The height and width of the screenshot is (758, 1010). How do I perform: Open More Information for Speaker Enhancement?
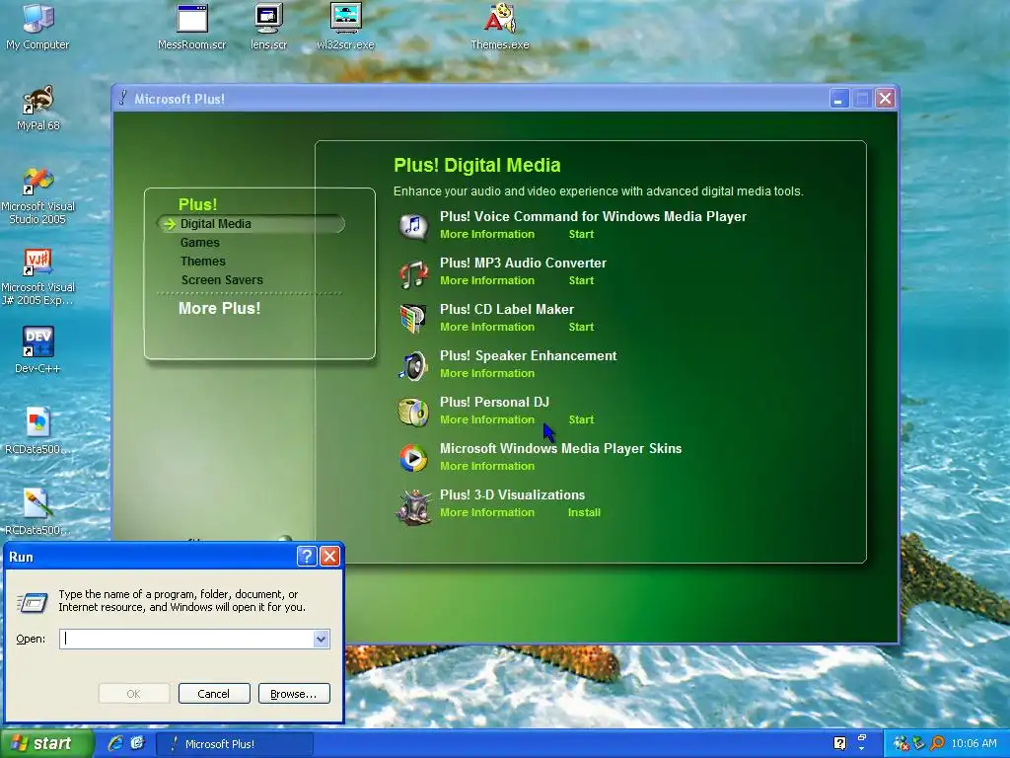tap(487, 373)
